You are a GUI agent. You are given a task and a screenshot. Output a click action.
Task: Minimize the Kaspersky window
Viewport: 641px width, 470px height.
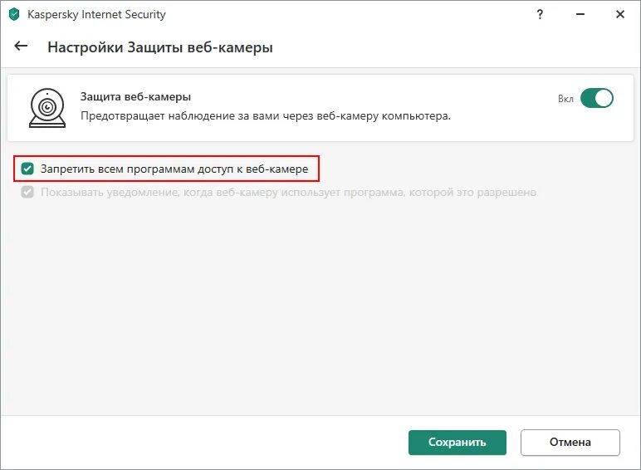(x=580, y=15)
